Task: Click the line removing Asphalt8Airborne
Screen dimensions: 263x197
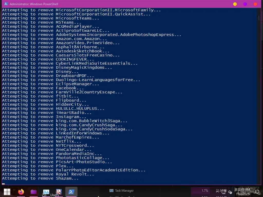Action: pos(53,47)
